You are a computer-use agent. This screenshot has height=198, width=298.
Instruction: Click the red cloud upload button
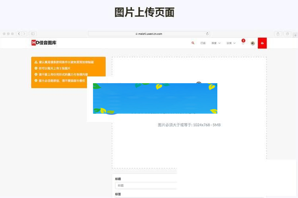point(262,43)
